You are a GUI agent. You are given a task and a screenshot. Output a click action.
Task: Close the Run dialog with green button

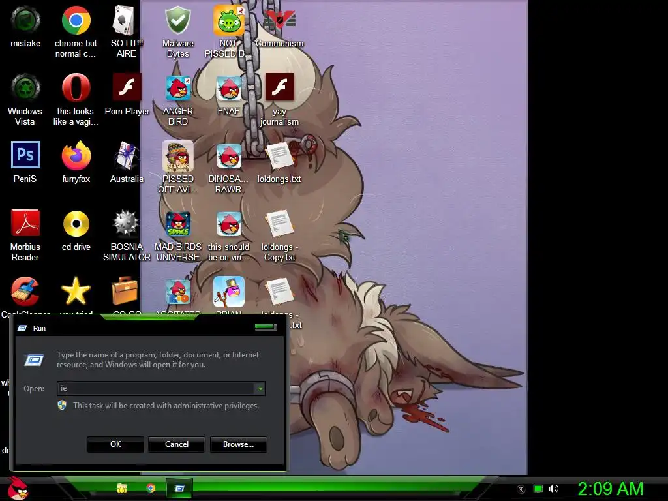pyautogui.click(x=266, y=327)
